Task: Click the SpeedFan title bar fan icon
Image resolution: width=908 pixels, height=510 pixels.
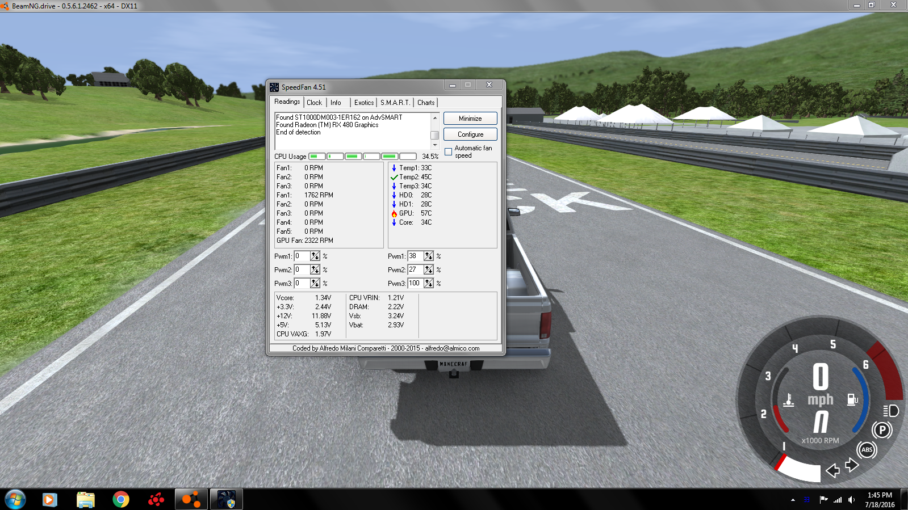Action: point(274,87)
